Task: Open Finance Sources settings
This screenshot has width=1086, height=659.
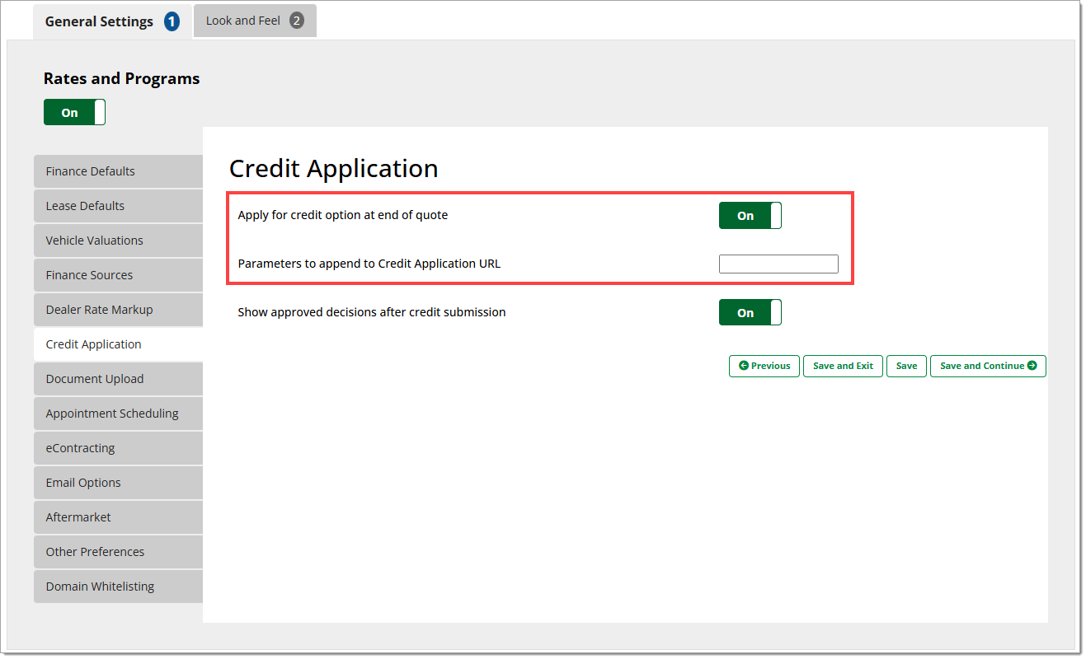Action: (x=118, y=275)
